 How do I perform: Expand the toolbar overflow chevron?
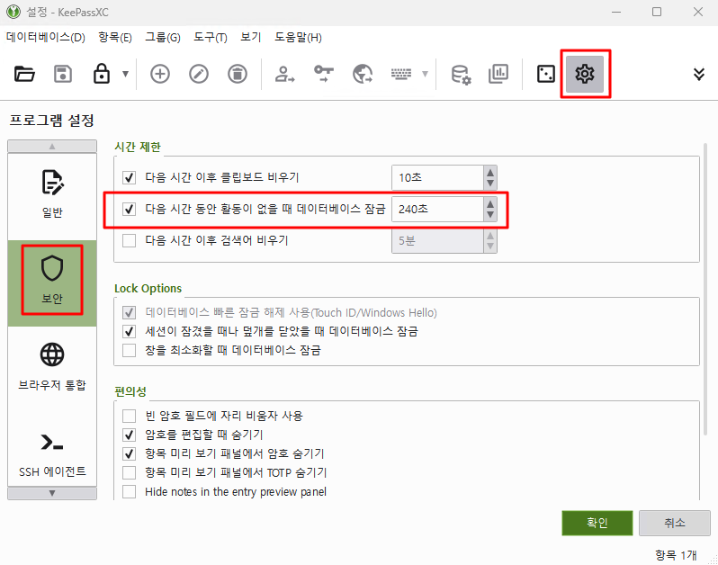pos(699,74)
